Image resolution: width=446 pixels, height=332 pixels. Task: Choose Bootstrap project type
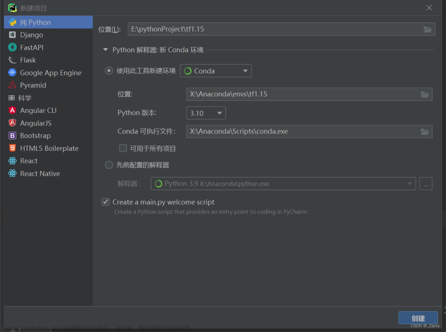click(x=48, y=135)
